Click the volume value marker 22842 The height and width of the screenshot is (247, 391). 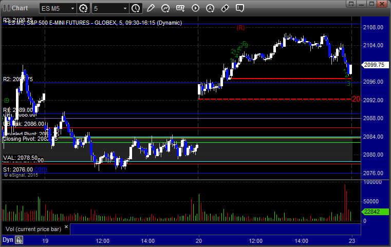pos(375,212)
